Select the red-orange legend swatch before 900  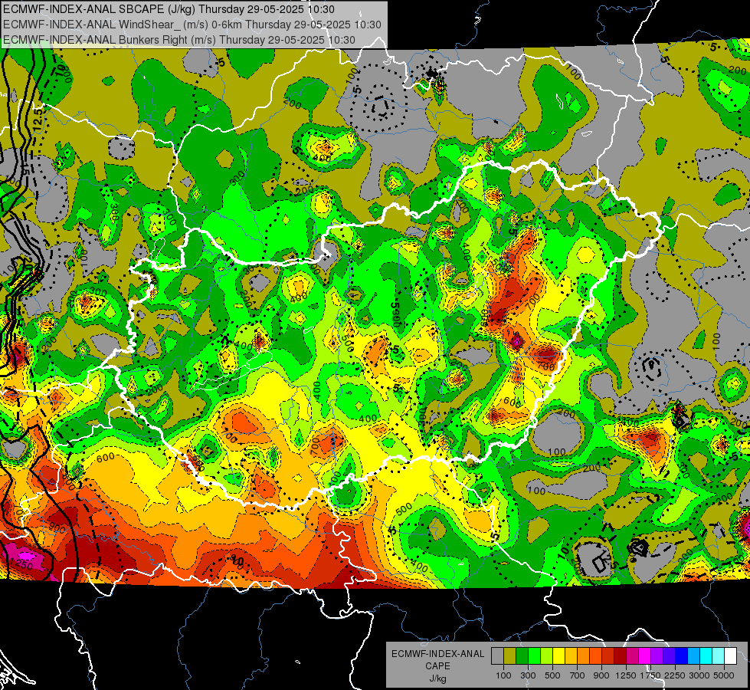[x=595, y=655]
